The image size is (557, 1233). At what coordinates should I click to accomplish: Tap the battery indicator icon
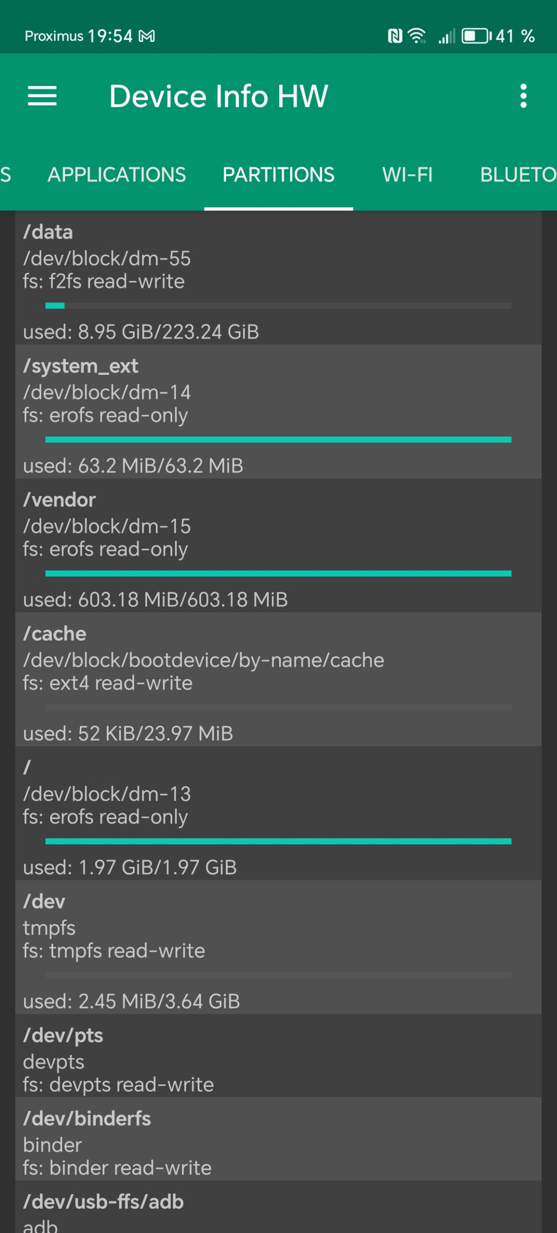[476, 36]
